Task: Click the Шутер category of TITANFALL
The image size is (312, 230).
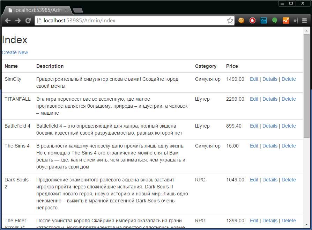Action: pyautogui.click(x=202, y=99)
